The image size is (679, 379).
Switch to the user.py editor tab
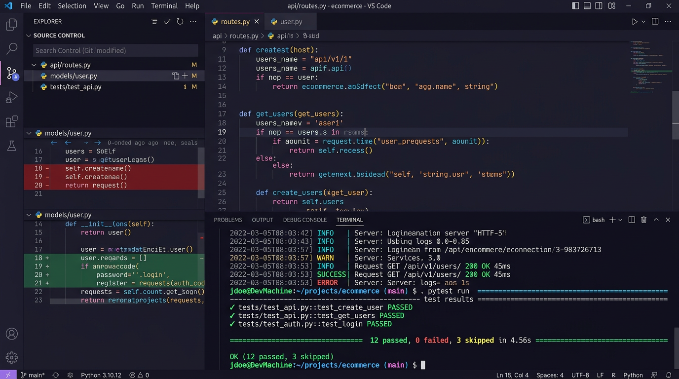pos(291,22)
